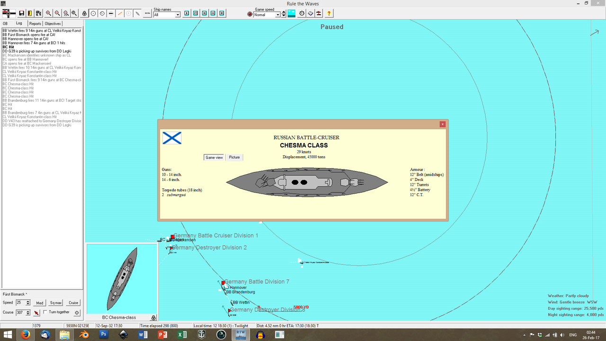Enable the Turn together checkbox
Viewport: 606px width, 341px height.
[x=45, y=312]
